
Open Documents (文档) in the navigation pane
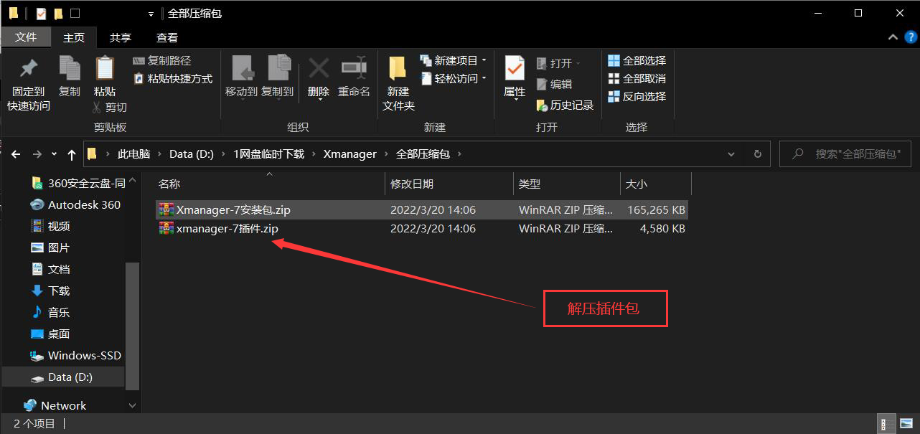point(50,269)
